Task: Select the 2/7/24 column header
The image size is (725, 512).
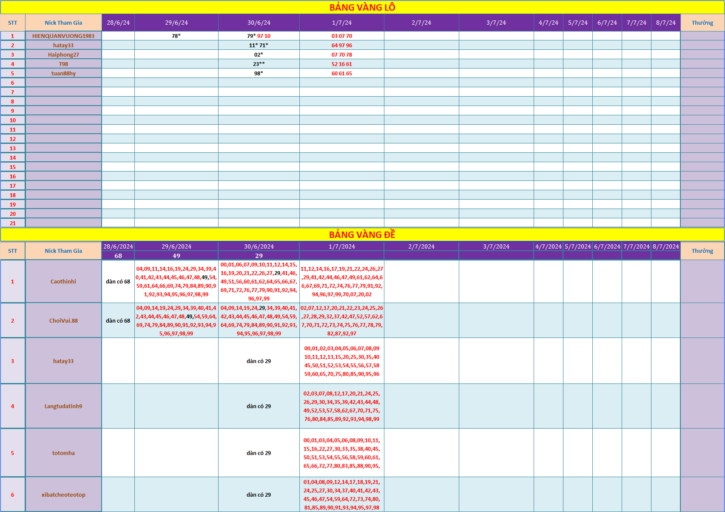Action: 421,23
